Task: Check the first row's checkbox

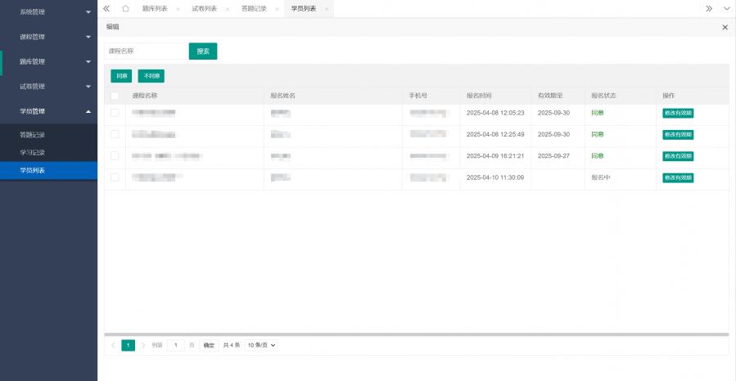Action: click(115, 113)
